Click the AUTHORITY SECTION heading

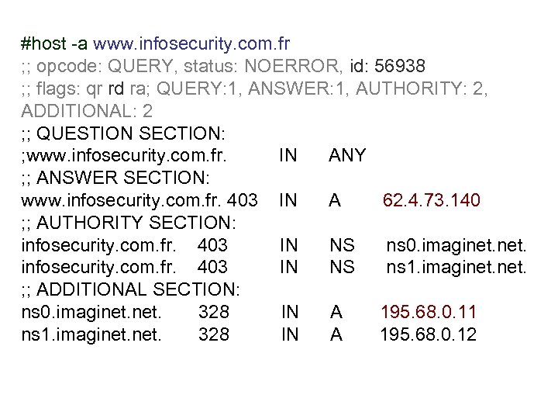point(129,223)
